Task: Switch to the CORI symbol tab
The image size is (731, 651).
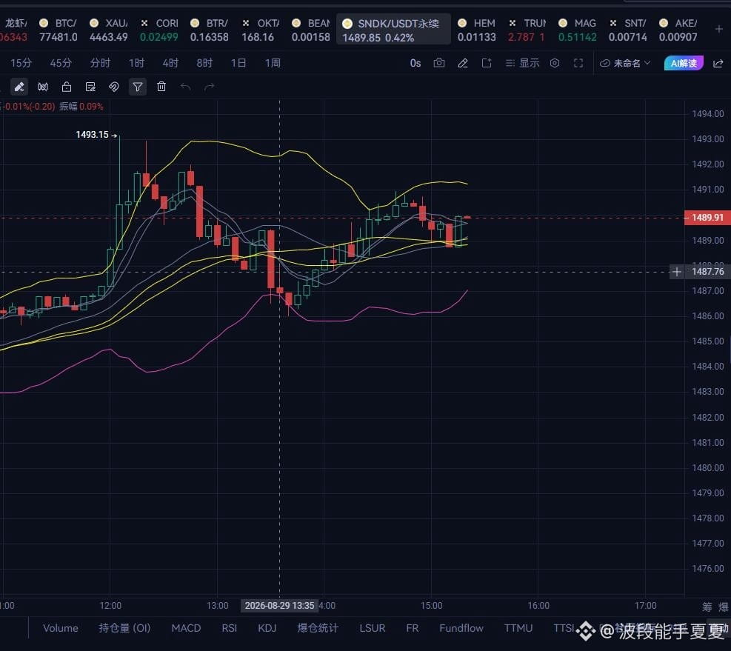Action: click(x=159, y=30)
